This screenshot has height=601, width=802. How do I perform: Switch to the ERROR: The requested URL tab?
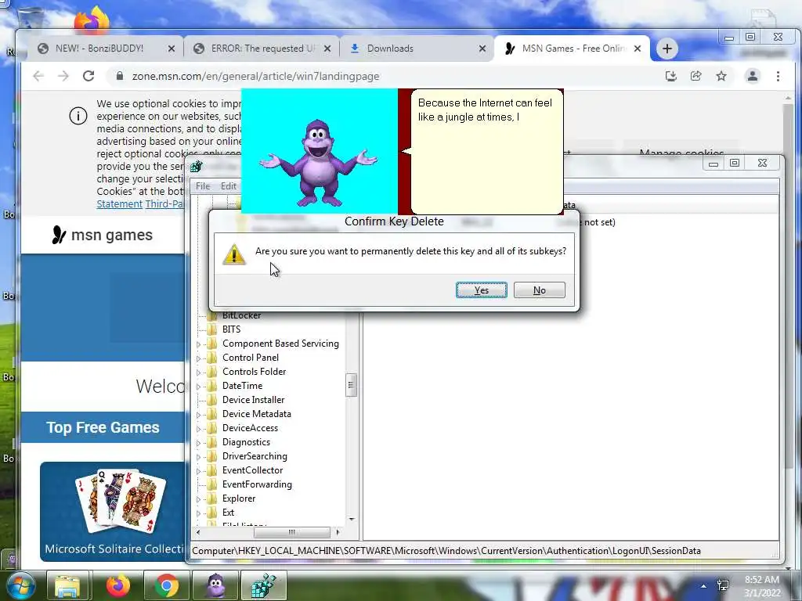click(263, 49)
